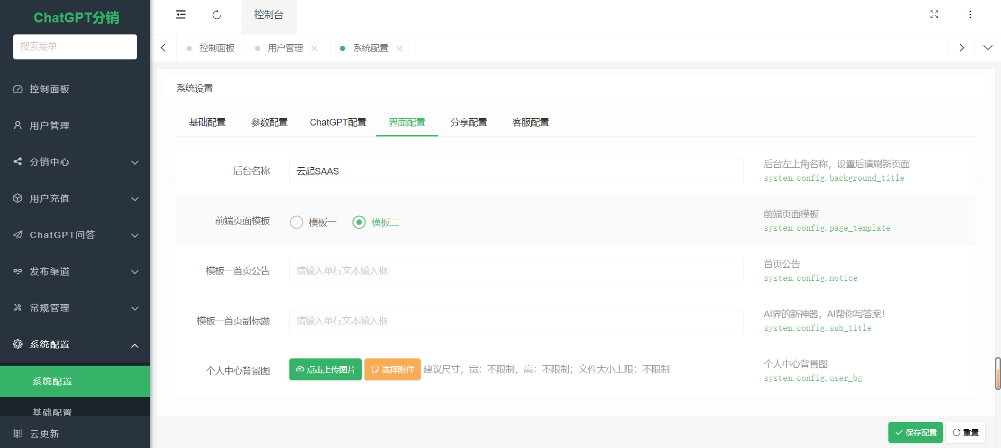Screen dimensions: 1001x448
Task: Expand the 常规管理 submenu
Action: [x=135, y=308]
